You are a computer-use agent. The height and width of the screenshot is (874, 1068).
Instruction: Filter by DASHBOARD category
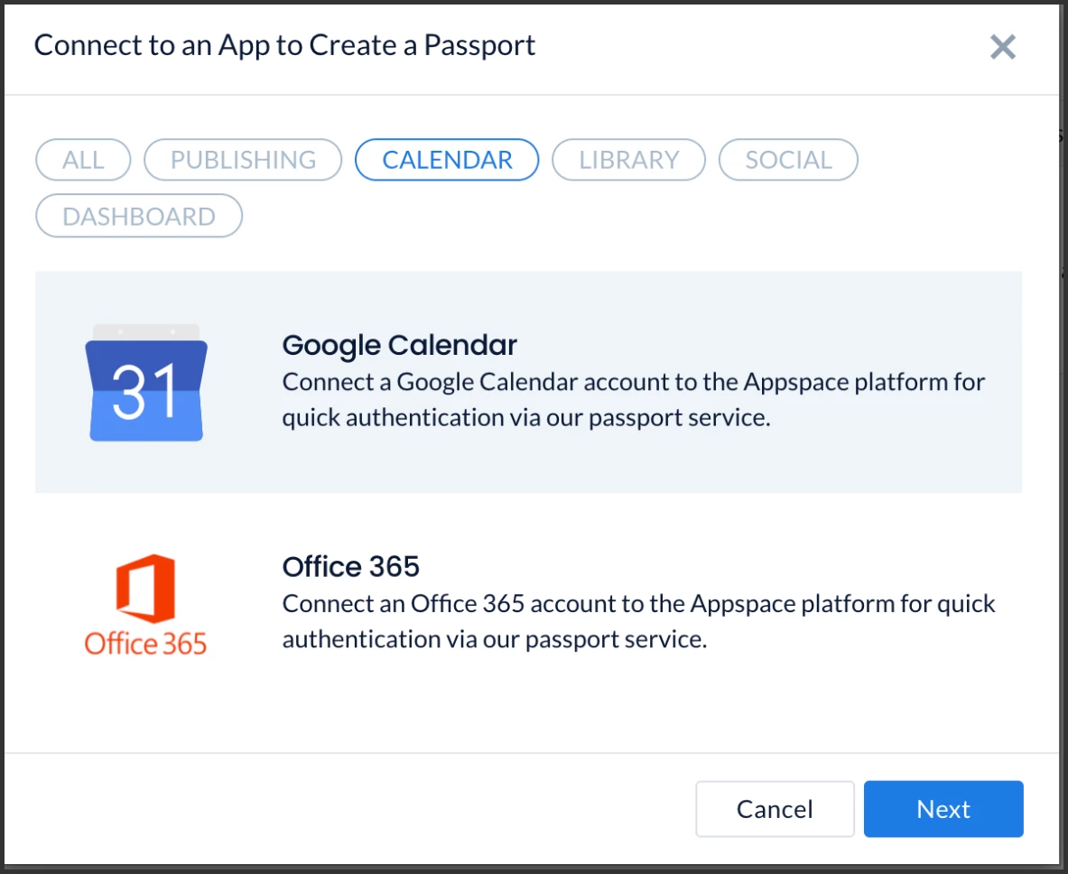tap(139, 216)
